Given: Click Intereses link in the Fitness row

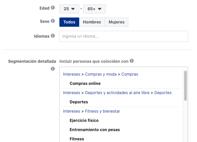Looking at the screenshot, I should (72, 111).
